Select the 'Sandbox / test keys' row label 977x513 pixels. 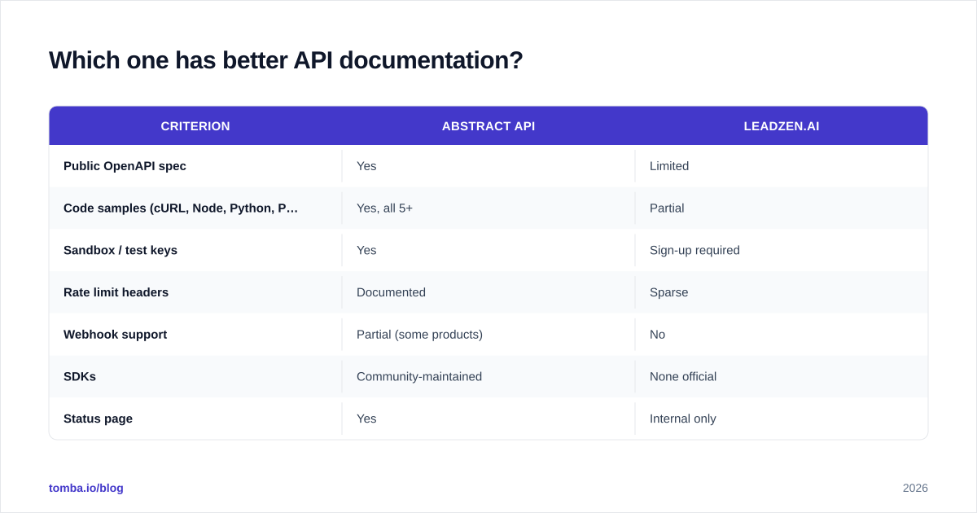[x=120, y=251]
